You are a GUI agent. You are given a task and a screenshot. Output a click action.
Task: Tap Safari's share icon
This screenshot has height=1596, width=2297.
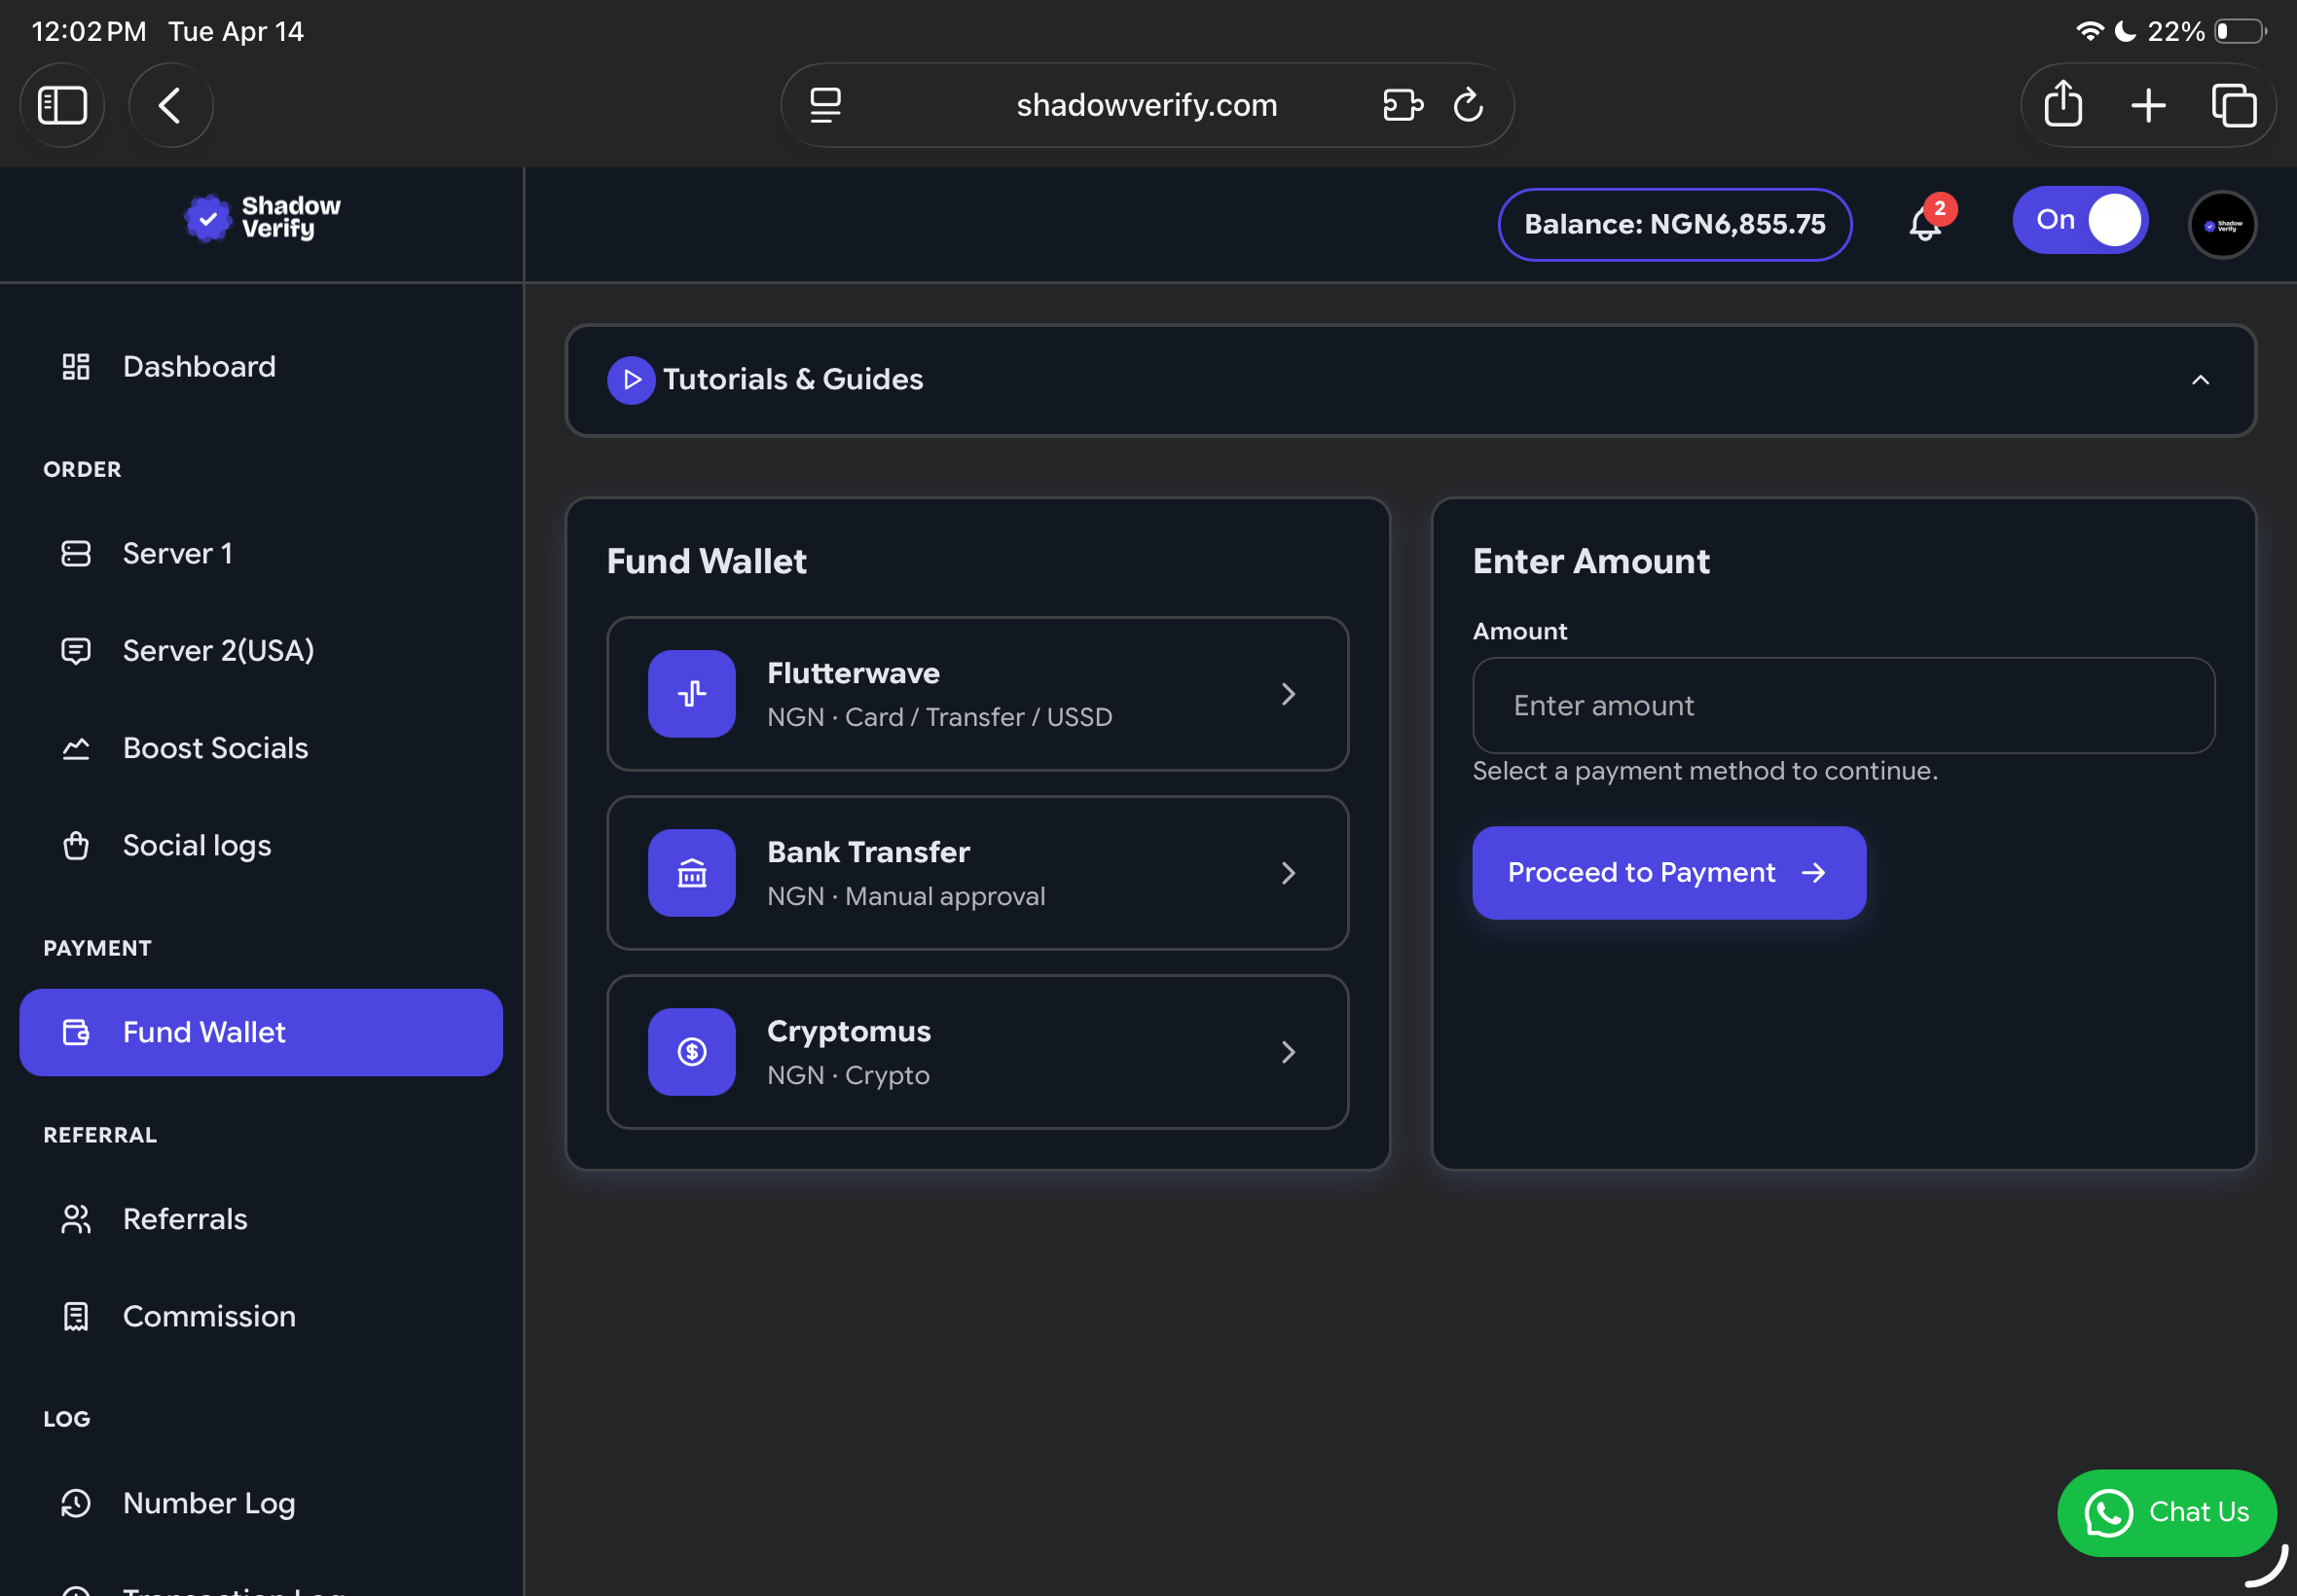click(x=2063, y=105)
